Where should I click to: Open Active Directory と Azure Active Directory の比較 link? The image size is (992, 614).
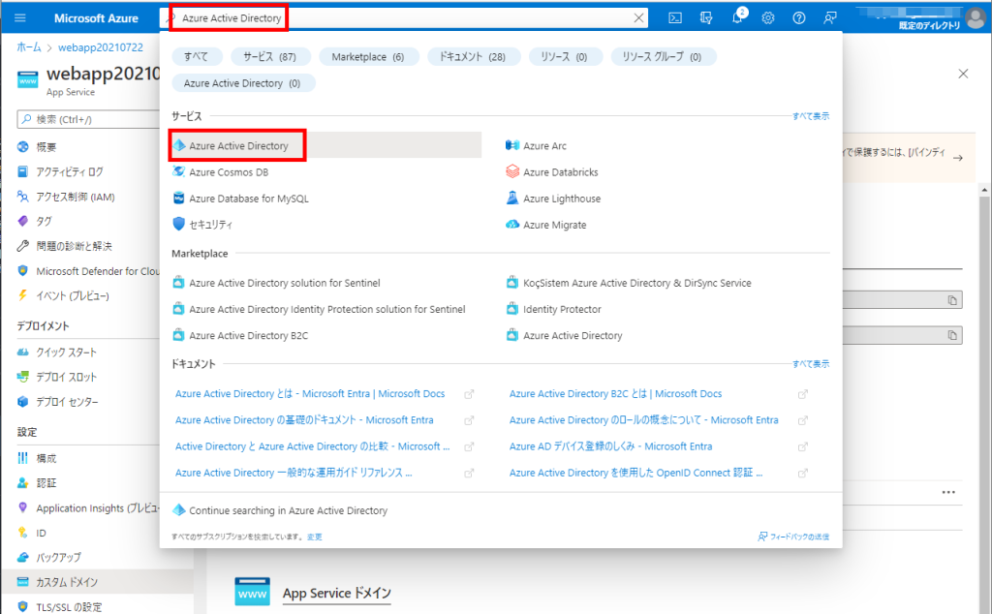click(x=313, y=445)
